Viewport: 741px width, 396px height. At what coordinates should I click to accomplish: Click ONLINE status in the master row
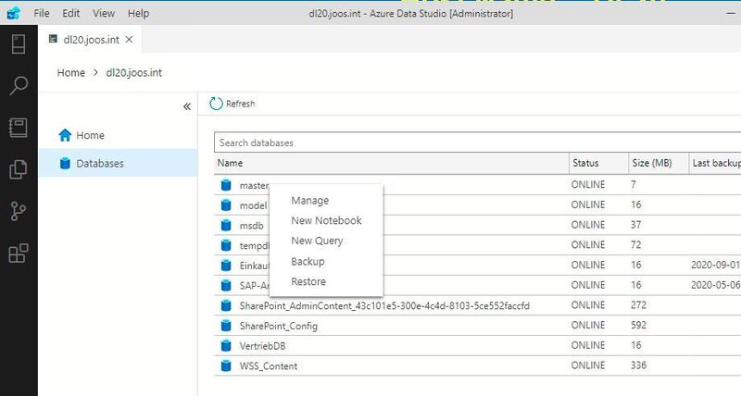(588, 184)
